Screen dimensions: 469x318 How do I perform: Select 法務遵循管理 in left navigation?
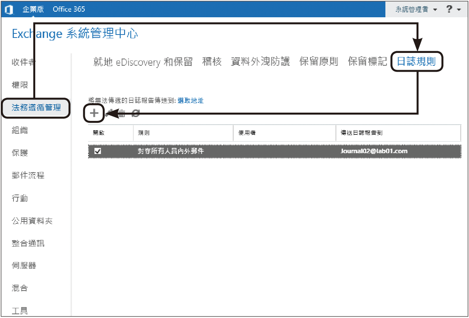coord(36,108)
